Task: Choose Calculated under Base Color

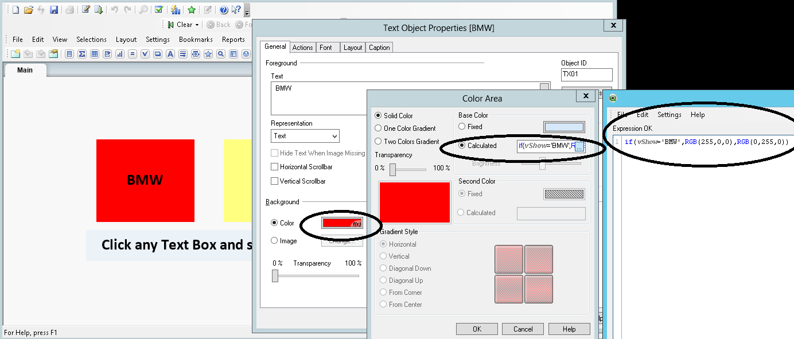Action: 462,146
